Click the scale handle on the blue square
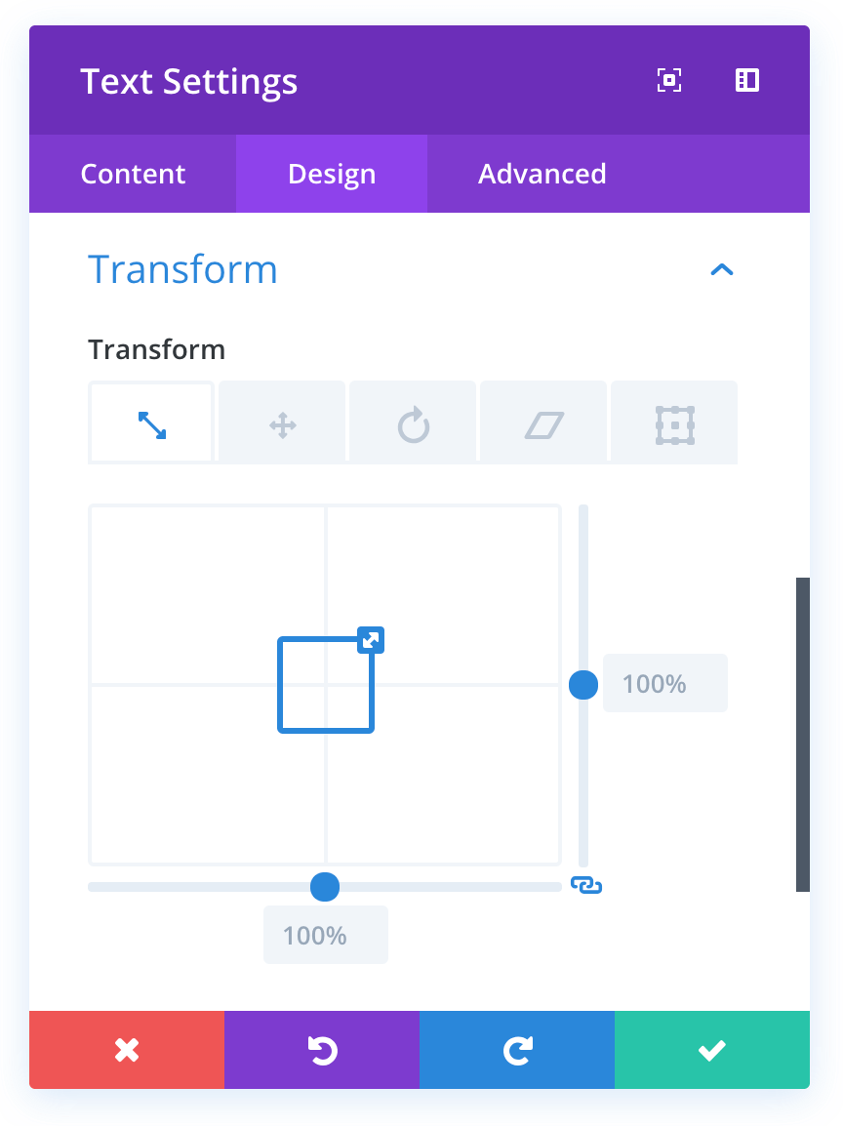 click(x=371, y=640)
